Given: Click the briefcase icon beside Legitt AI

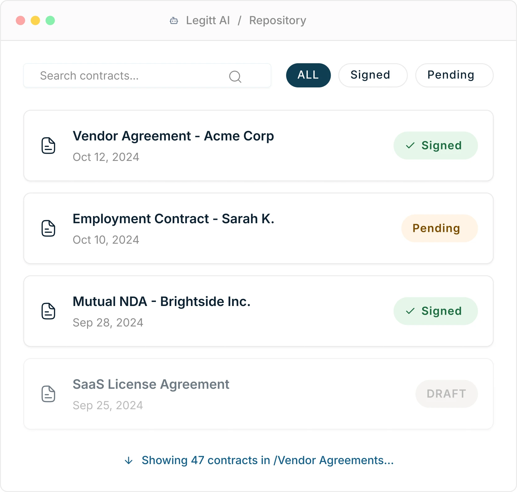Looking at the screenshot, I should (x=174, y=20).
